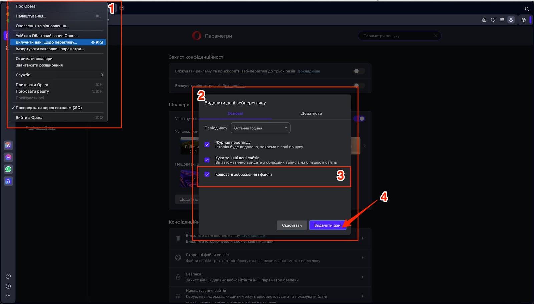The height and width of the screenshot is (304, 534).
Task: Click the heart icon in the address bar
Action: (x=493, y=20)
